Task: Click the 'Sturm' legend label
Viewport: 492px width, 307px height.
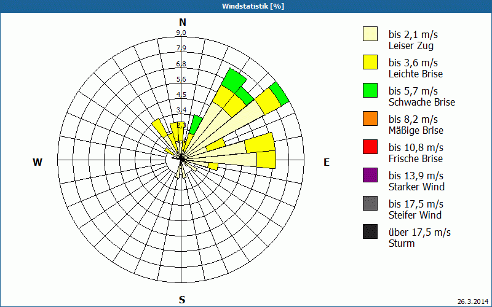Action: 402,243
